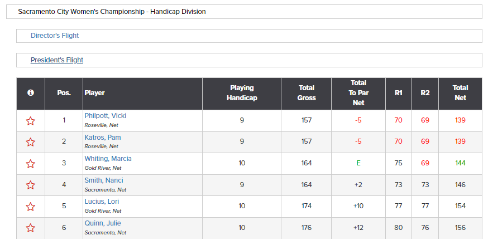Click the Total Net column header
Viewport: 488px width, 245px height.
[460, 93]
